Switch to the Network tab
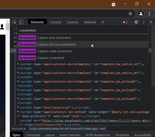155x137 pixels. pos(90,22)
